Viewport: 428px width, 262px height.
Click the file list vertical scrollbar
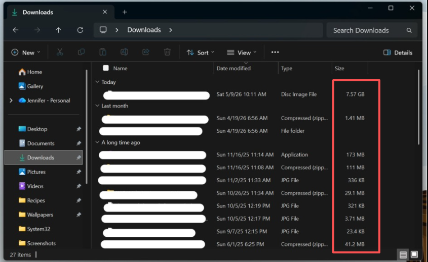point(418,107)
